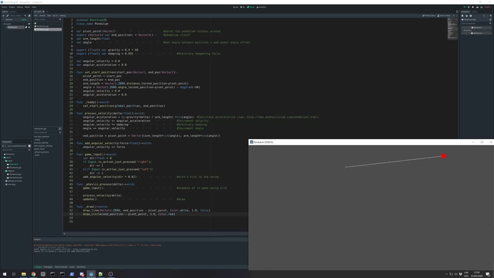The width and height of the screenshot is (494, 278).
Task: Switch scene tree to Local view
Action: point(24,19)
